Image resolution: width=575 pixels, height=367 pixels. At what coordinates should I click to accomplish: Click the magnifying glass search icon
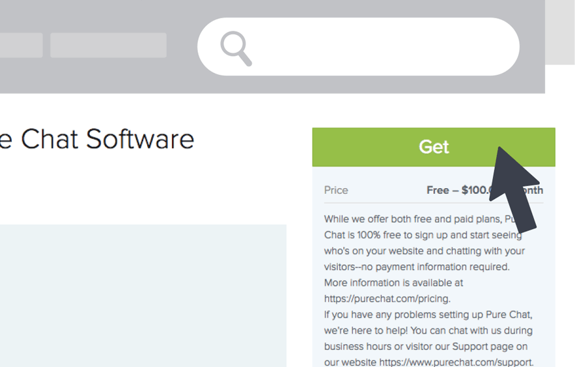pos(236,48)
